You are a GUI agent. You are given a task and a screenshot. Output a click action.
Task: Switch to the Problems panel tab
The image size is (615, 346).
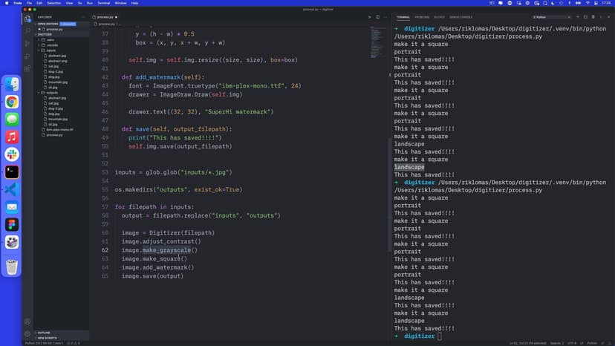(x=422, y=16)
